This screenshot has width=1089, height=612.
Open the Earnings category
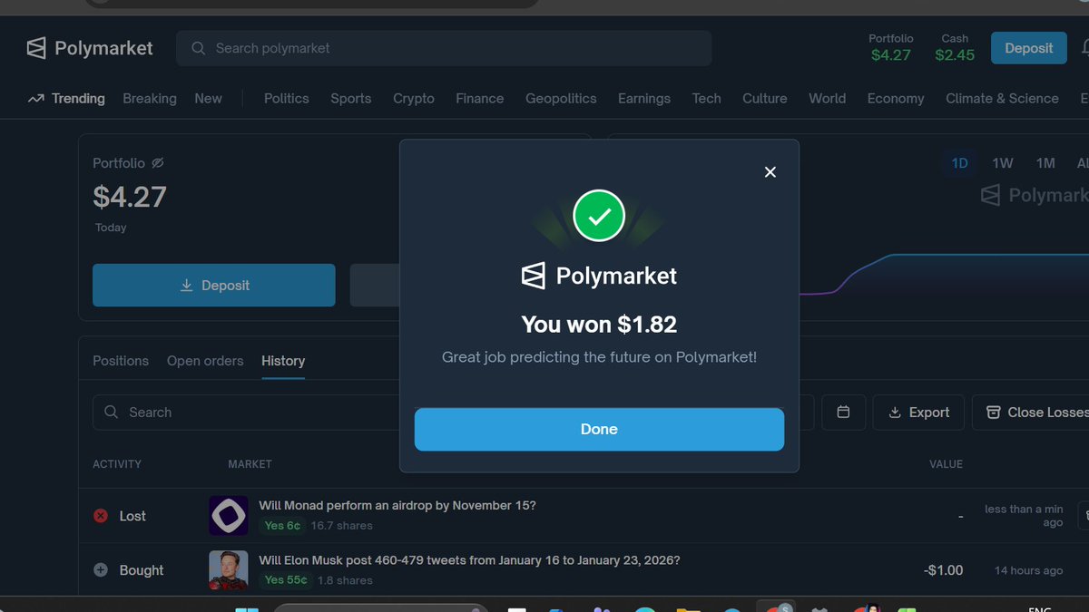pyautogui.click(x=644, y=99)
